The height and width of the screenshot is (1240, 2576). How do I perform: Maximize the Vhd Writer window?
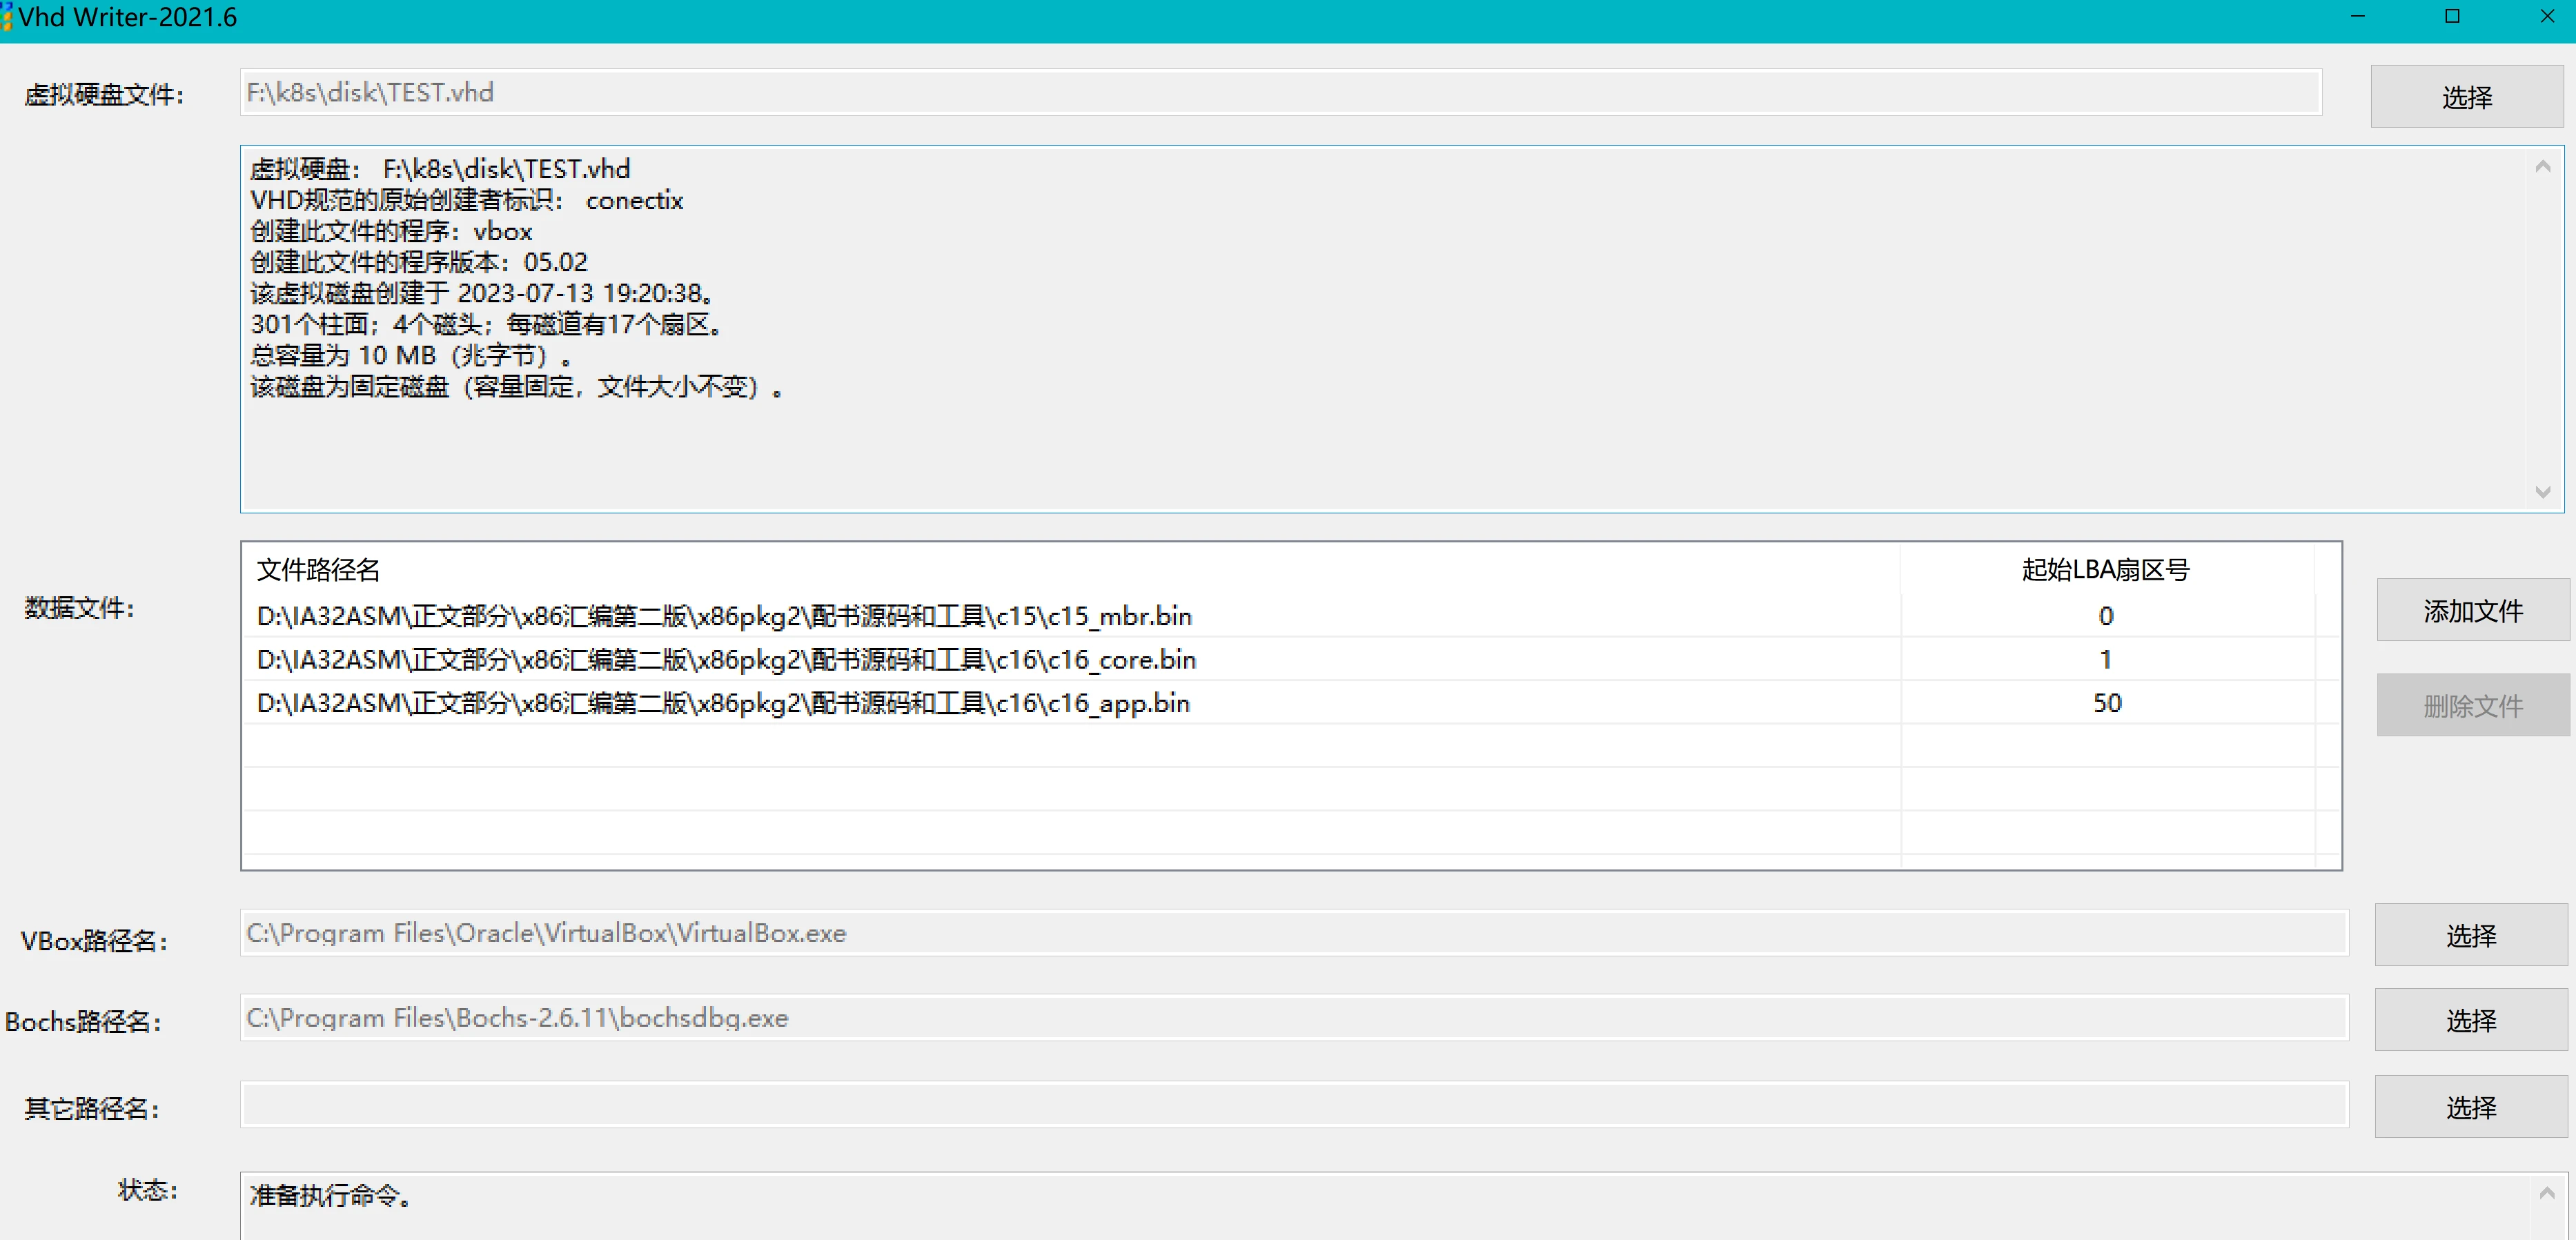point(2452,16)
